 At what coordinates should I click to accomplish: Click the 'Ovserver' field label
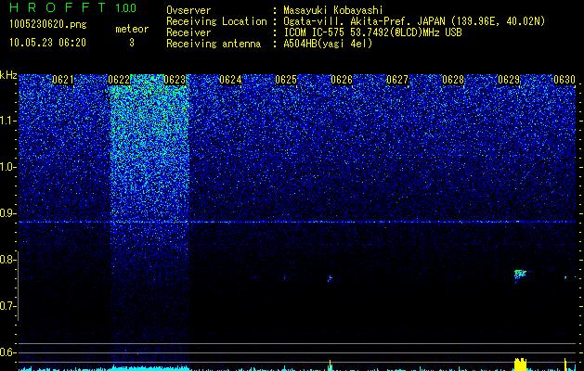(188, 10)
